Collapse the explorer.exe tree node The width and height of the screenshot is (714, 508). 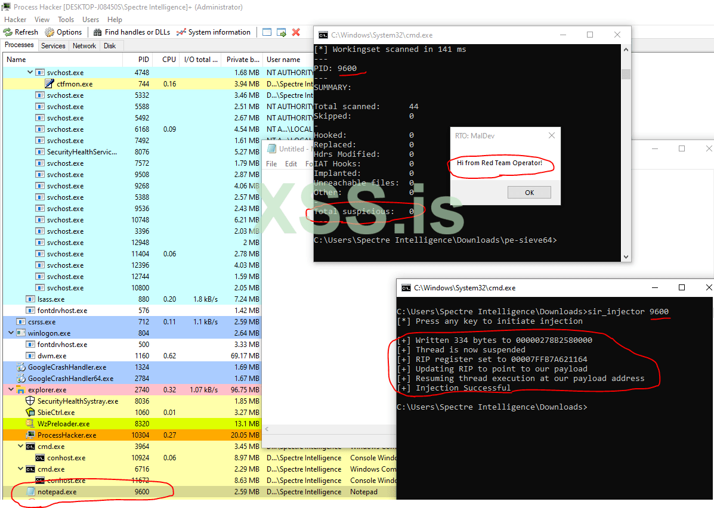(x=11, y=390)
